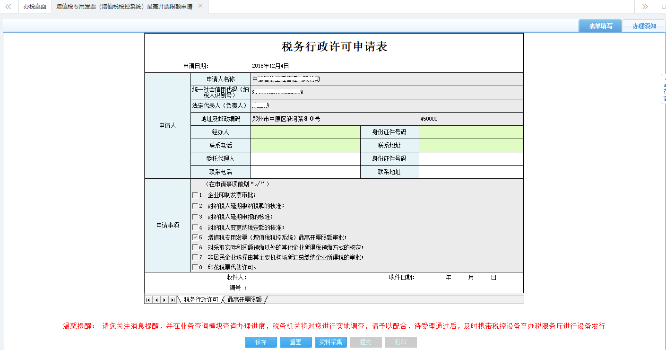Viewport: 666px width, 350px height.
Task: Uncheck item 5 增值税专用发票最高开票限额审批
Action: pyautogui.click(x=195, y=236)
